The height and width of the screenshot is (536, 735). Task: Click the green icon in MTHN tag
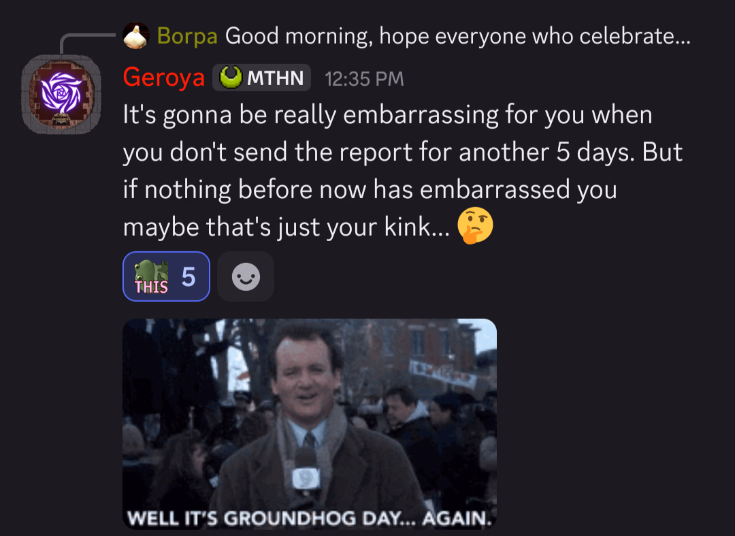click(231, 78)
